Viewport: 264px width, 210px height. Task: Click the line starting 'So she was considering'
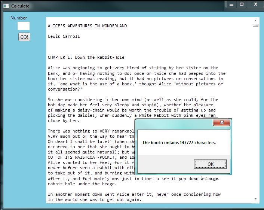[x=133, y=100]
